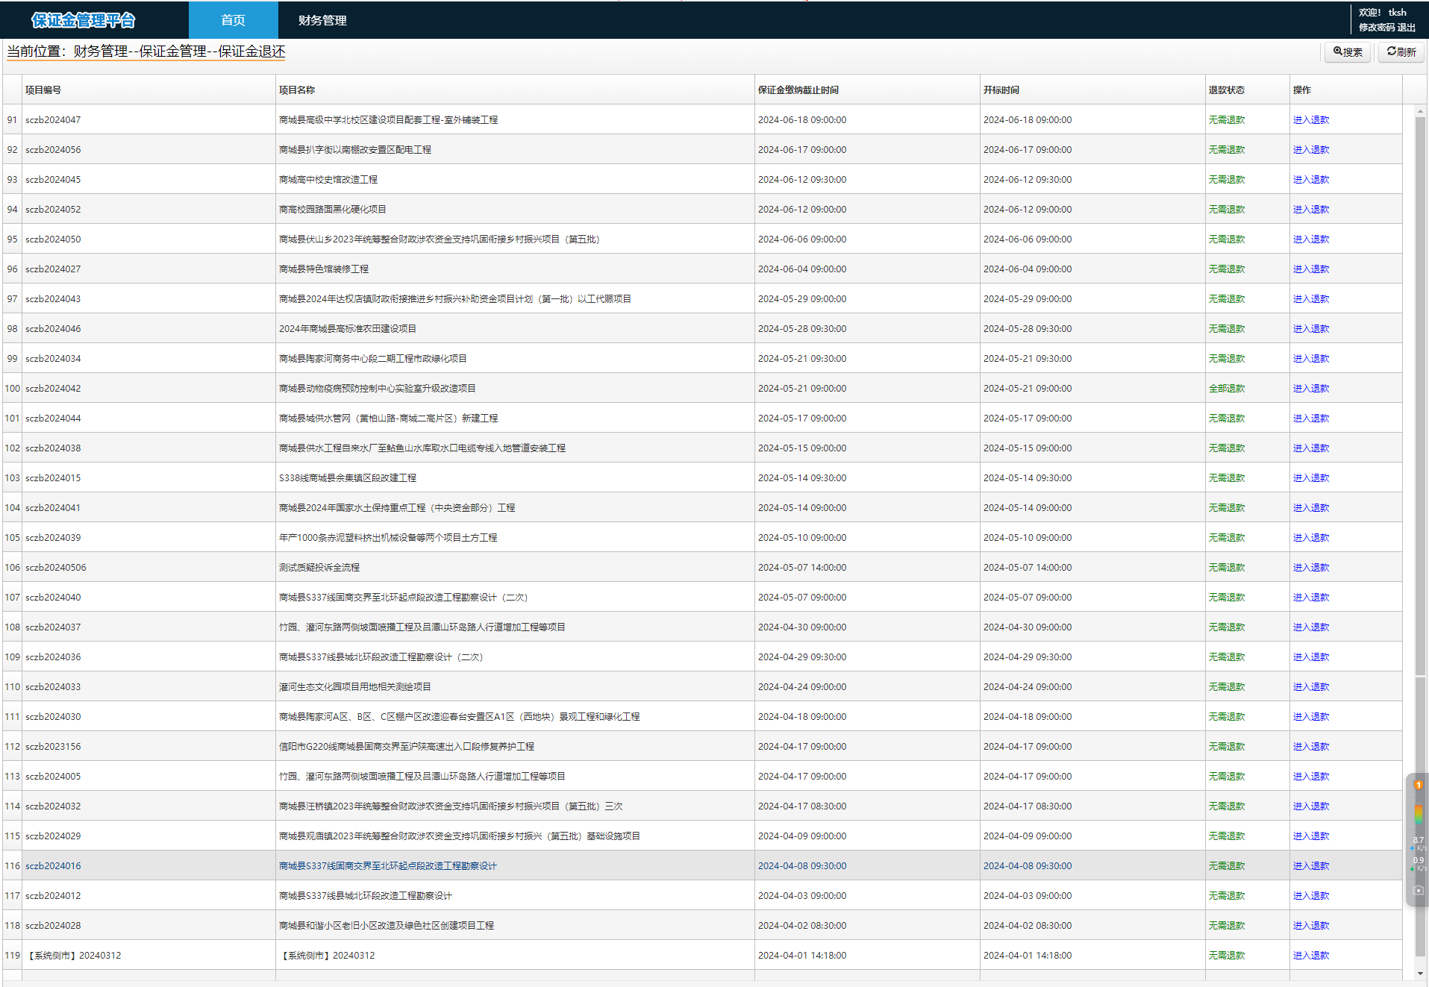Screen dimensions: 1429x987
Task: Click the 退出 logout link
Action: (1407, 28)
